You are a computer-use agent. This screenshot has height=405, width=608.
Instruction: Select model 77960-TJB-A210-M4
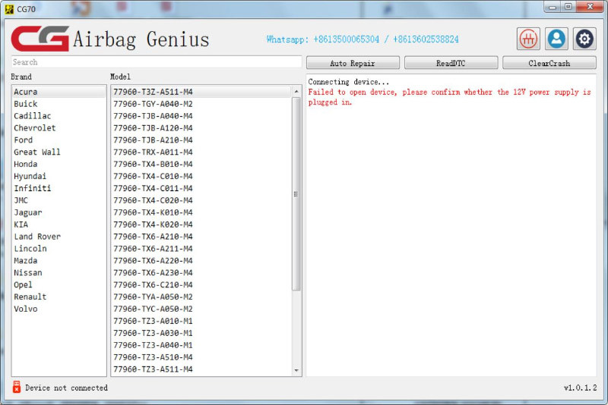click(x=201, y=140)
